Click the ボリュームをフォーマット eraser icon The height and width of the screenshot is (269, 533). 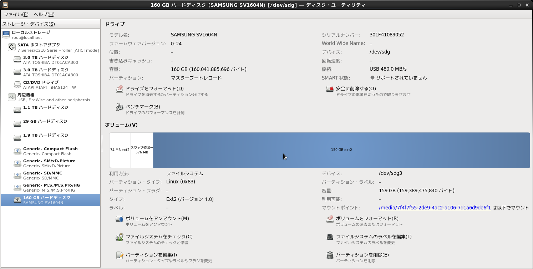click(330, 219)
